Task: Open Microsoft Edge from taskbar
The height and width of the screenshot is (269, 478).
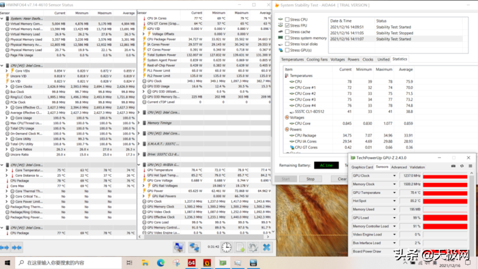Action: (160, 263)
